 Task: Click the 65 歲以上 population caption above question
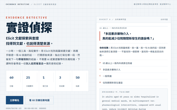click(113, 28)
